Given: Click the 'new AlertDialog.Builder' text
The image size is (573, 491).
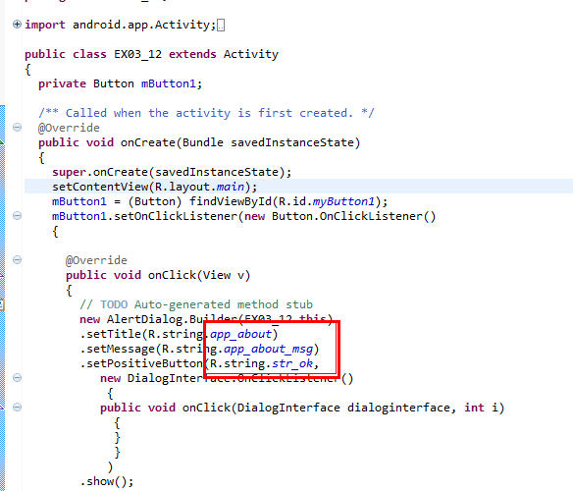Looking at the screenshot, I should pyautogui.click(x=158, y=319).
